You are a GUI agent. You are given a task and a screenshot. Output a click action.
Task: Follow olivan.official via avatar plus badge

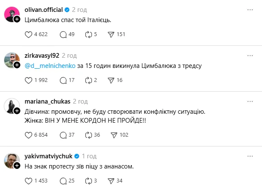pos(17,19)
